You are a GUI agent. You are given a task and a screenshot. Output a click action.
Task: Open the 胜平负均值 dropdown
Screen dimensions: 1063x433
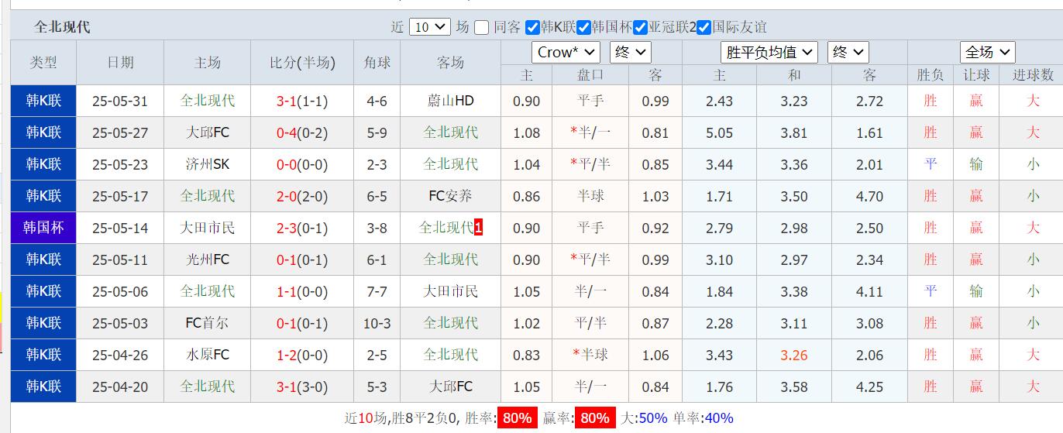[x=769, y=52]
